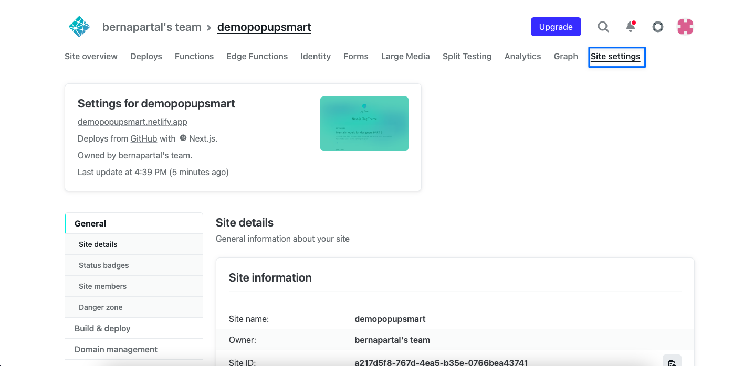Viewport: 754px width, 366px height.
Task: Open the Edge Functions tab
Action: (x=257, y=57)
